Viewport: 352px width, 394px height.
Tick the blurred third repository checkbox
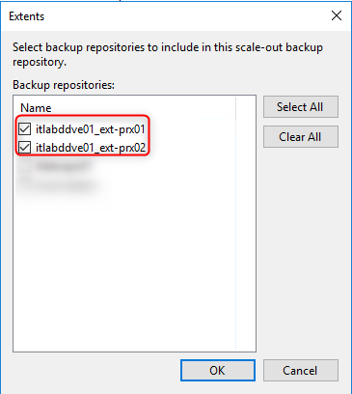pyautogui.click(x=25, y=166)
